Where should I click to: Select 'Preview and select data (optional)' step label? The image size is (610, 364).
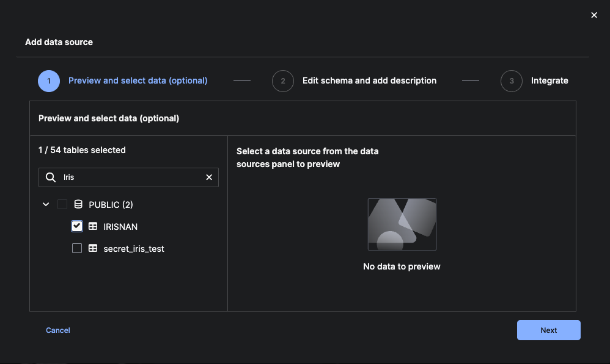click(x=138, y=80)
